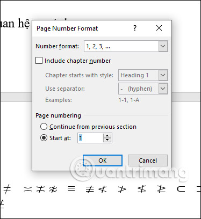Click the identical-to (≡) symbol in document
Image resolution: width=201 pixels, height=219 pixels.
(71, 188)
